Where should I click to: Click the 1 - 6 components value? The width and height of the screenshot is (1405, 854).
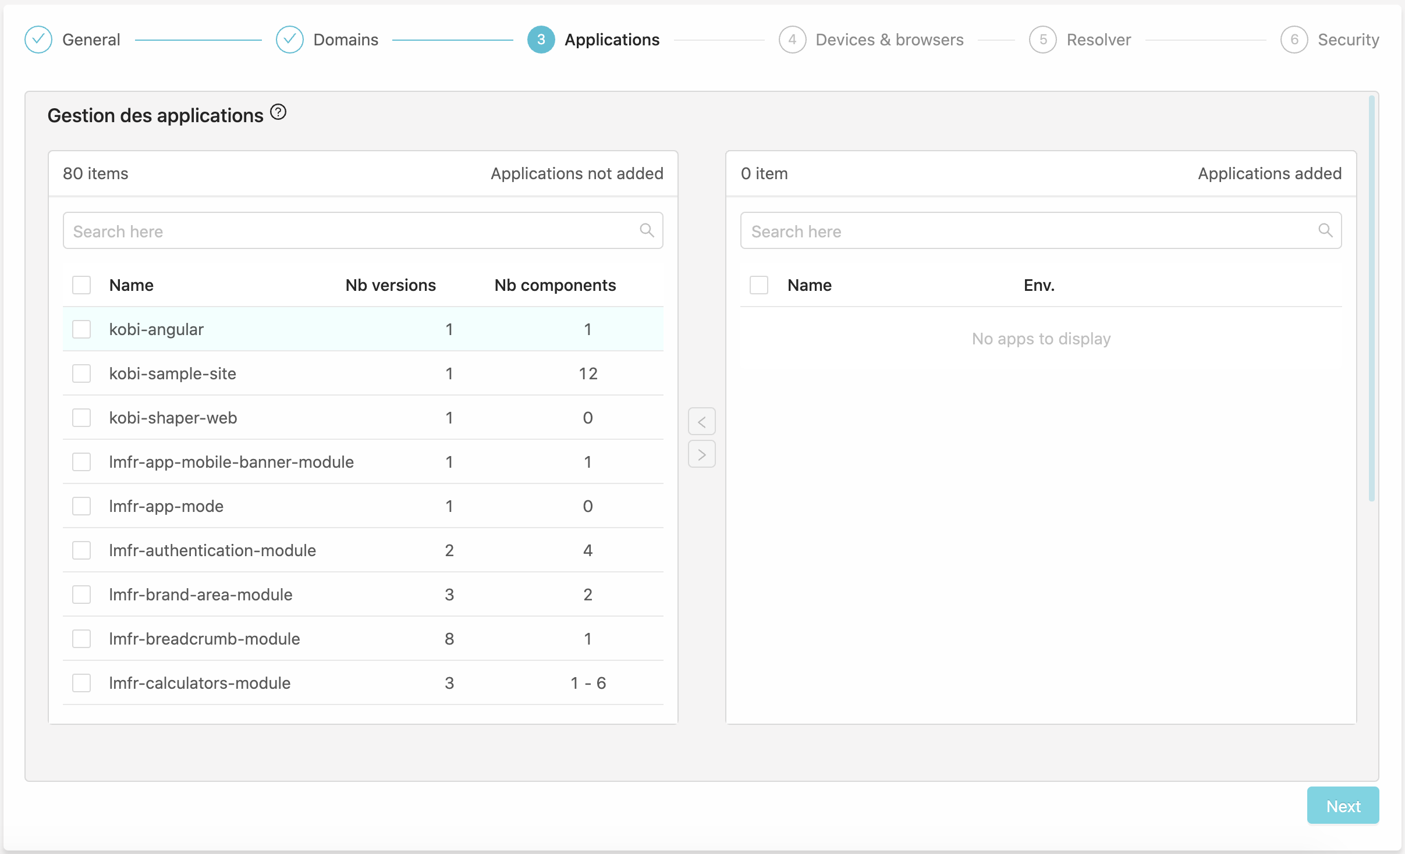588,683
